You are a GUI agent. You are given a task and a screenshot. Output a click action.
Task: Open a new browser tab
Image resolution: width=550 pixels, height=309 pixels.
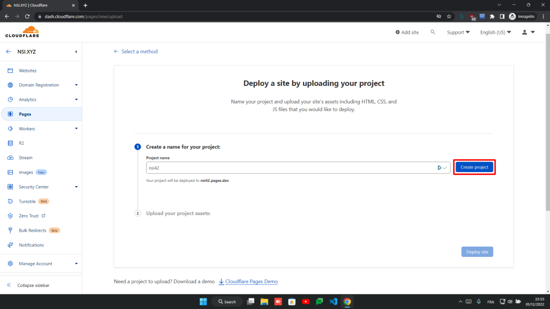point(85,5)
